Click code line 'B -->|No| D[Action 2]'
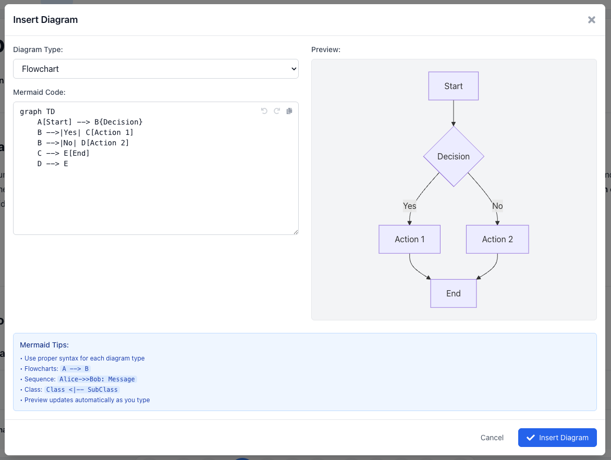The image size is (611, 460). pyautogui.click(x=83, y=143)
